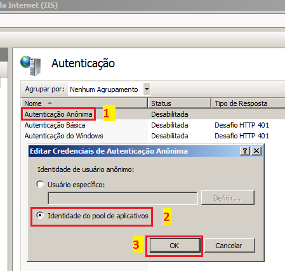Select the Autenticação Básica entry
This screenshot has width=285, height=271.
point(55,125)
